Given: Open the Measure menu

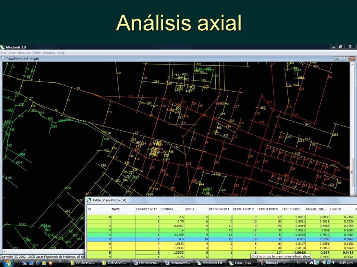Looking at the screenshot, I should click(24, 53).
